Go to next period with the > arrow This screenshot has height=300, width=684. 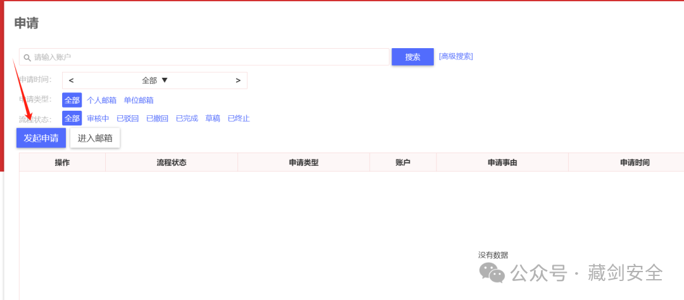point(238,80)
